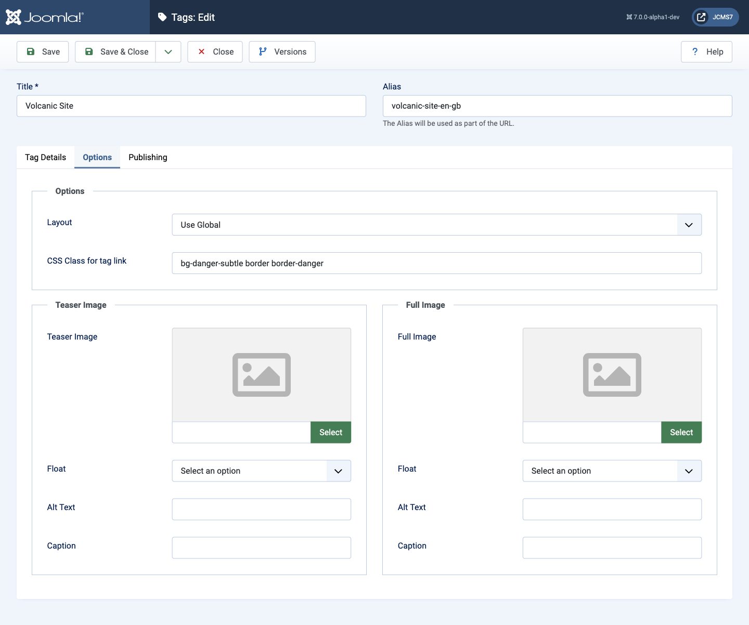749x625 pixels.
Task: Click the CSS Class for tag link field
Action: coord(437,263)
